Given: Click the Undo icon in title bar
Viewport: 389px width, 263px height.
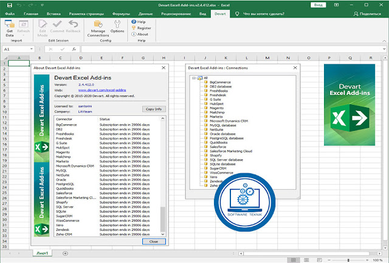Looking at the screenshot, I should click(x=19, y=5).
